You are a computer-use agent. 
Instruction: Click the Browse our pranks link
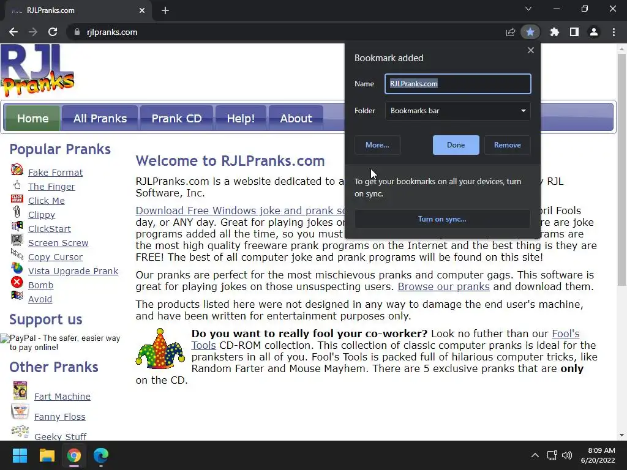[x=443, y=286]
